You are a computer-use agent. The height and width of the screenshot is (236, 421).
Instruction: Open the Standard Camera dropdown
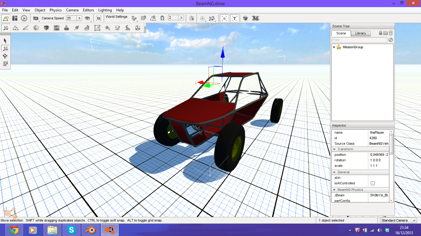398,220
